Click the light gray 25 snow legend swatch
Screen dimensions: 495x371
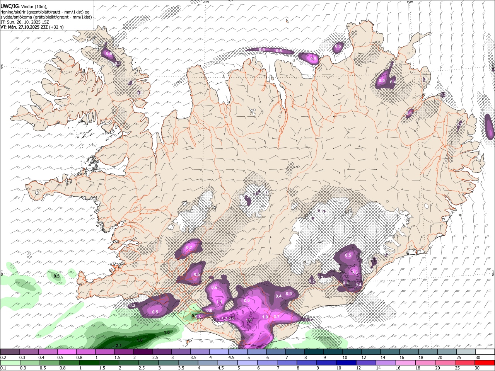tap(466, 352)
